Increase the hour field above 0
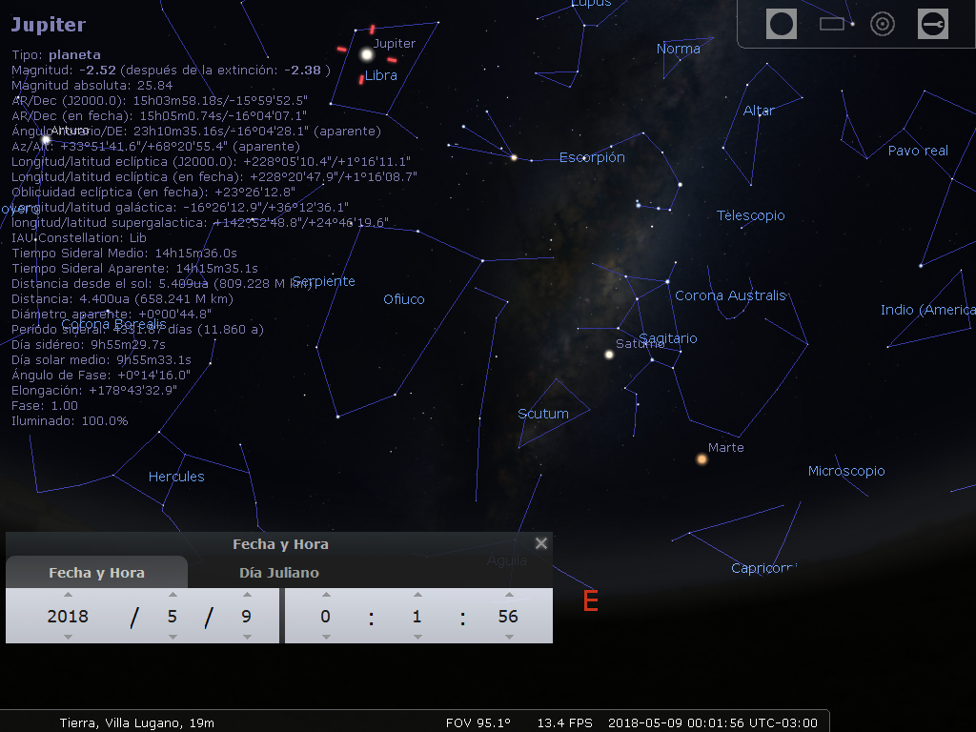Image resolution: width=976 pixels, height=732 pixels. [x=326, y=595]
